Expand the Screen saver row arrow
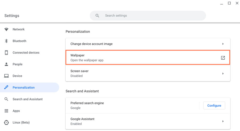Screen dimensions: 240x131 tap(223, 74)
